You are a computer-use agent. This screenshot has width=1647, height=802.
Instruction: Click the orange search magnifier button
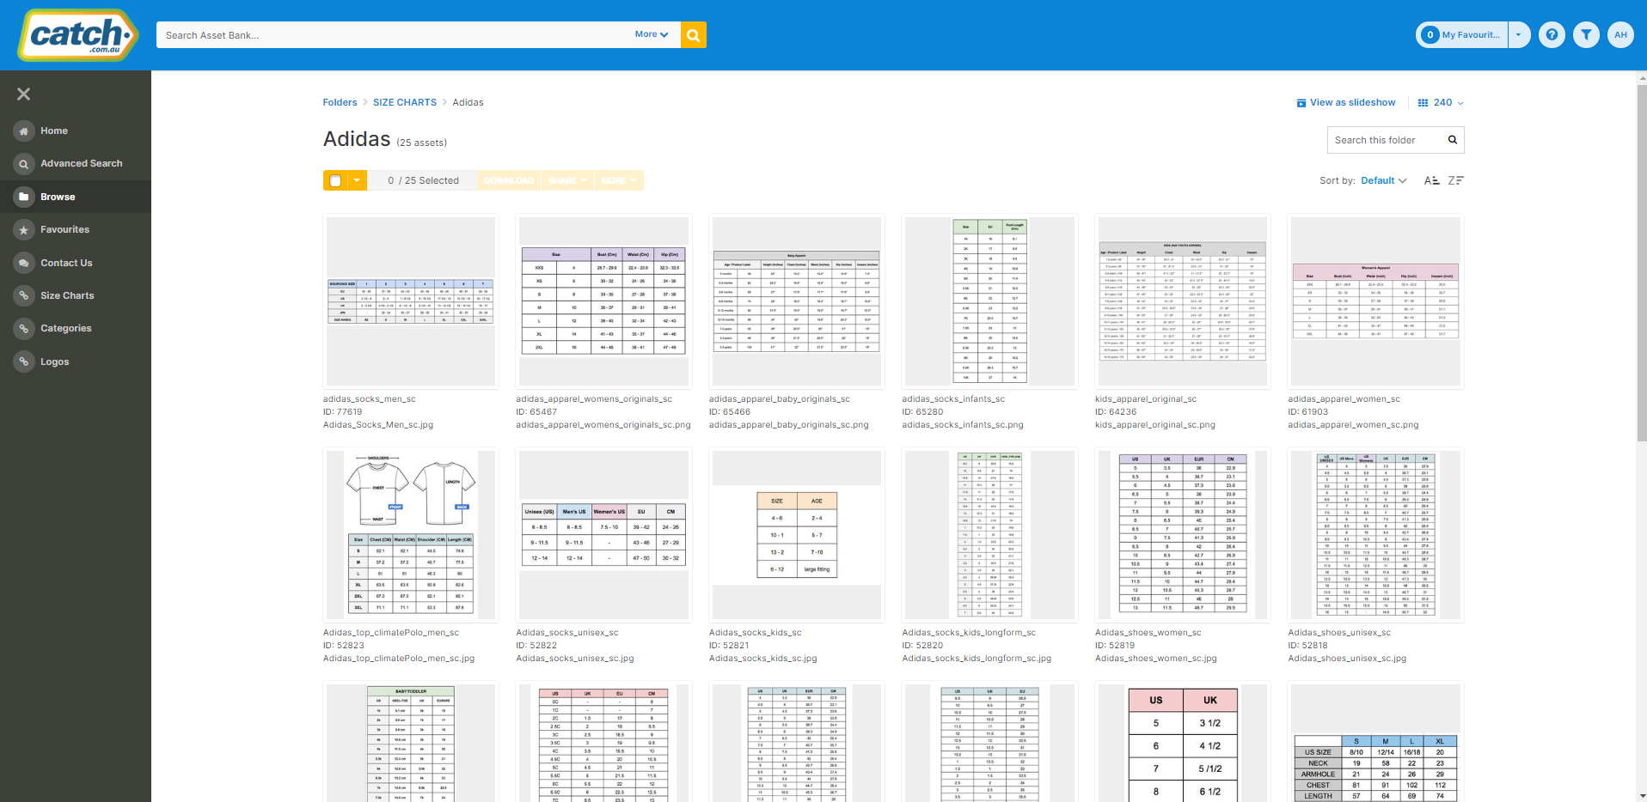click(693, 35)
